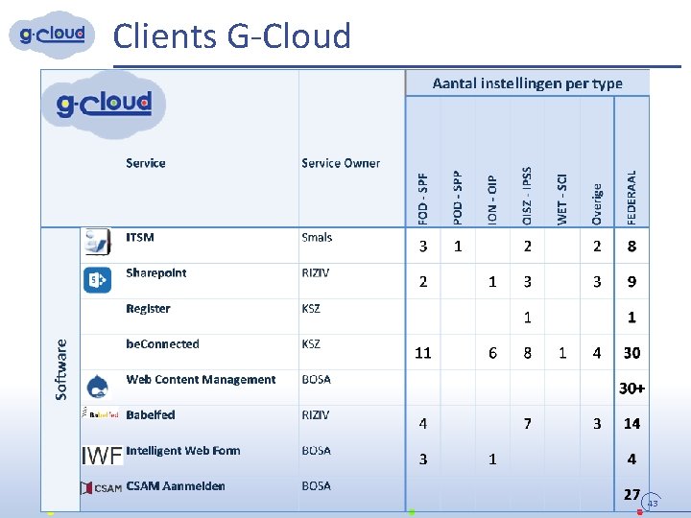This screenshot has width=691, height=518.
Task: Click the ITSM POD - SPP value 1
Action: (x=458, y=247)
